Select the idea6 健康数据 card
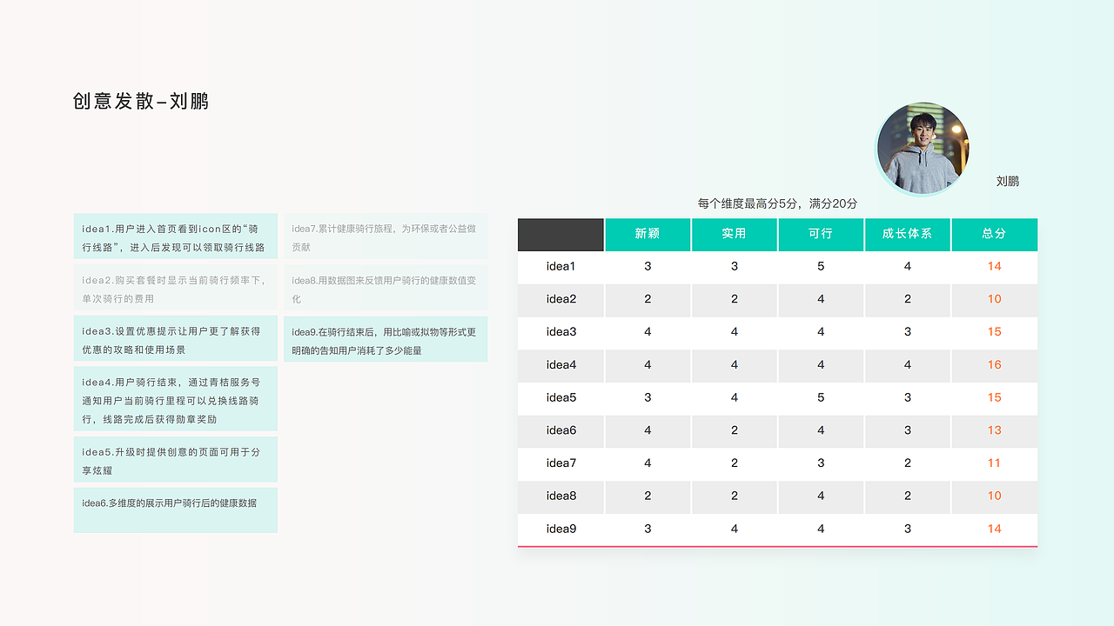 click(175, 510)
